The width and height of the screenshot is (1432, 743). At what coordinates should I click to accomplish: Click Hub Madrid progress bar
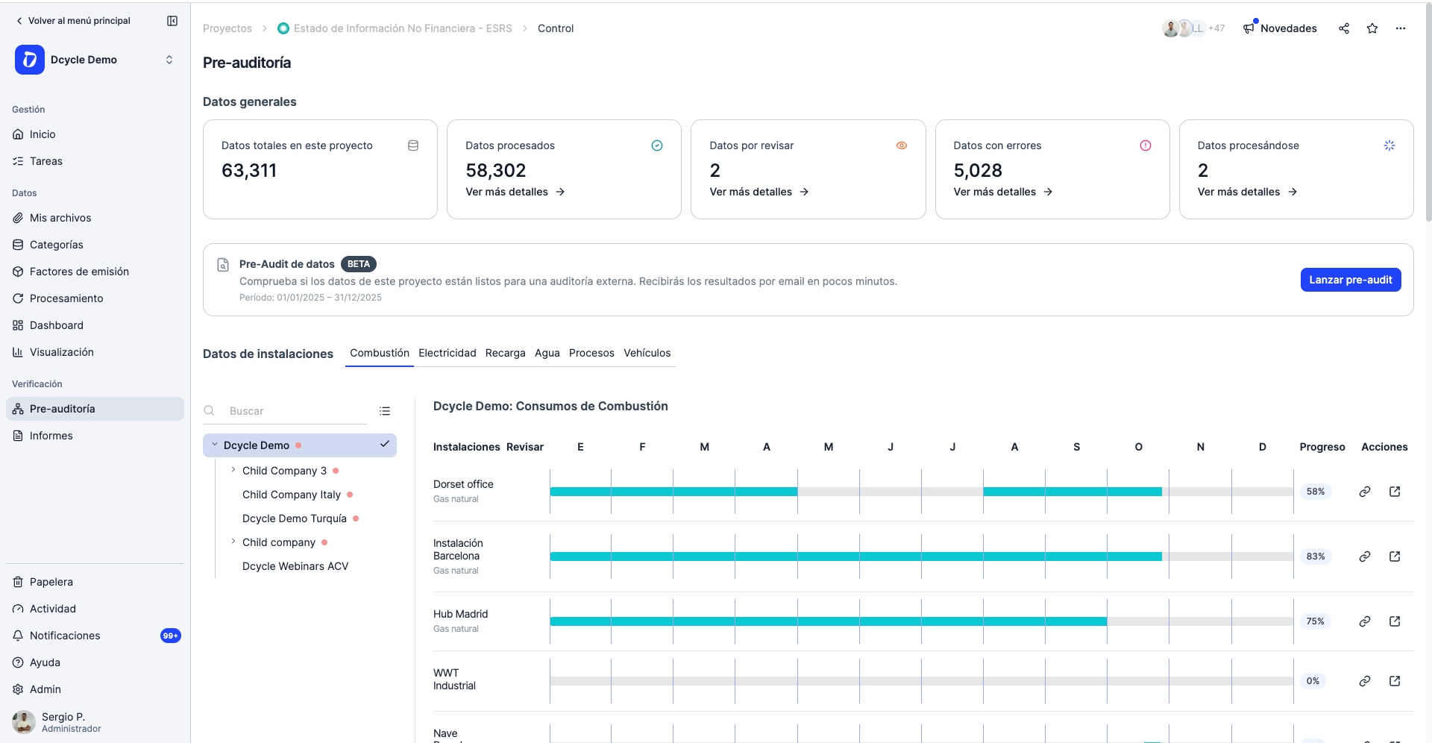coord(922,621)
